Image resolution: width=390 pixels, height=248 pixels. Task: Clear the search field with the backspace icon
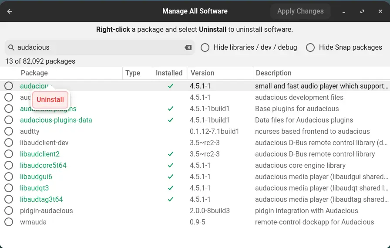tap(188, 48)
